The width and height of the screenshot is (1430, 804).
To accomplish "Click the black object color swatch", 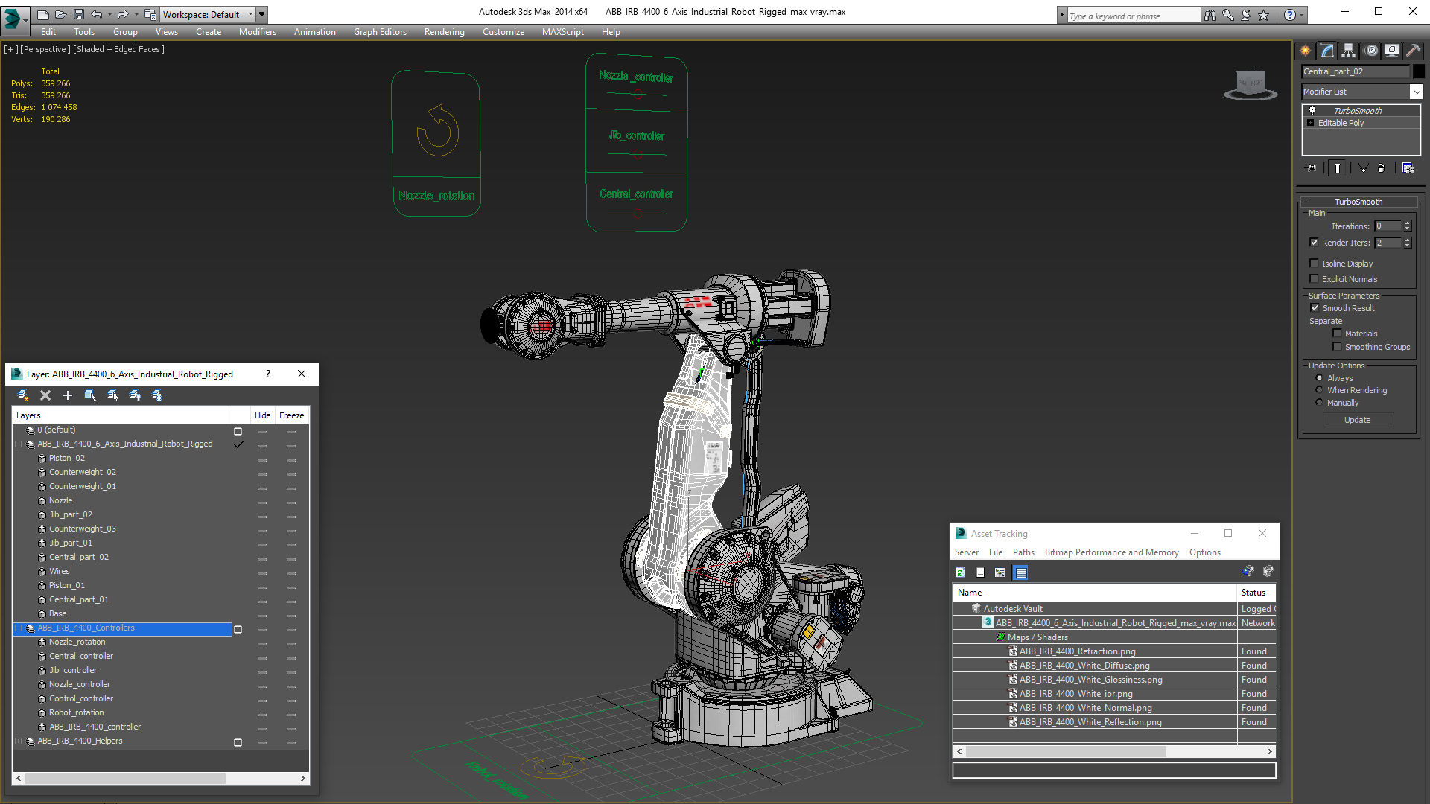I will (1419, 71).
